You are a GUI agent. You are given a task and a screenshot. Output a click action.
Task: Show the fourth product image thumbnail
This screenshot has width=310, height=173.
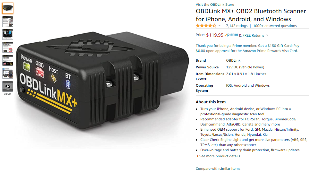point(8,47)
